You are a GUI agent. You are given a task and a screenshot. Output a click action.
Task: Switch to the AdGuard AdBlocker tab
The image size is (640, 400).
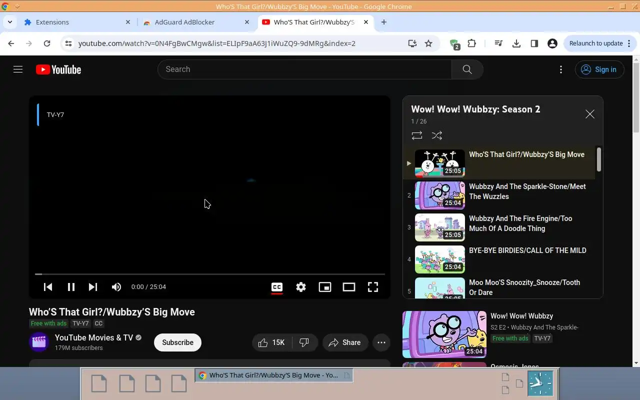(x=195, y=22)
